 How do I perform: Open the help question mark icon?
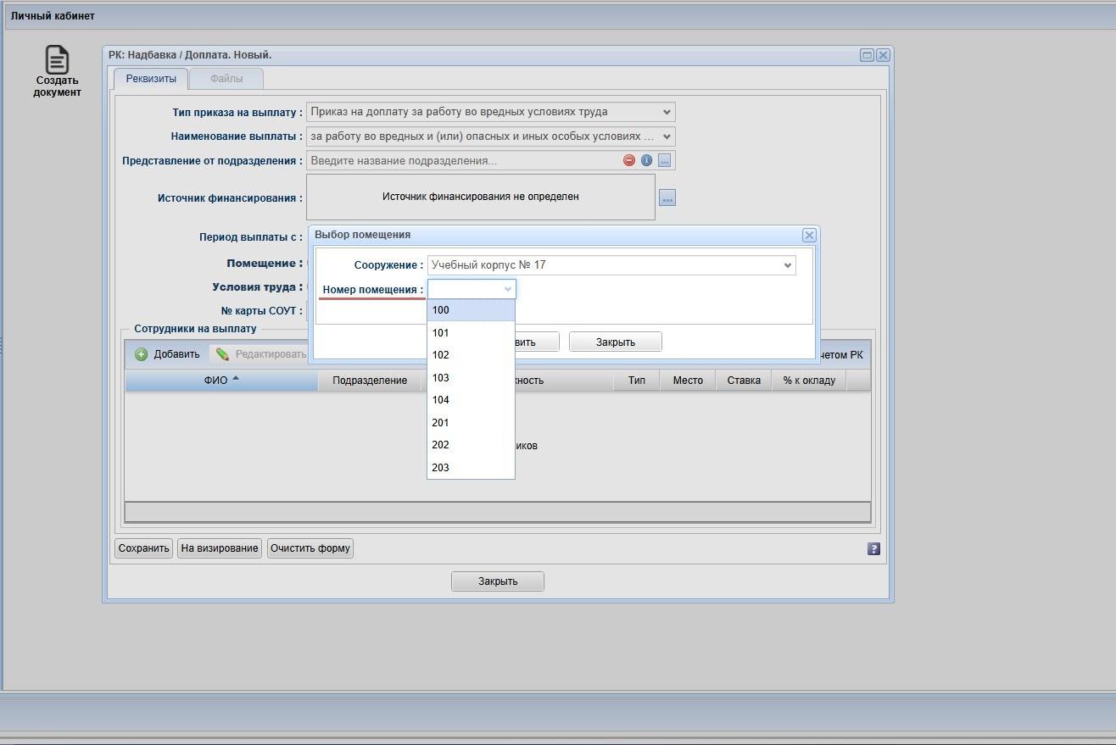874,549
